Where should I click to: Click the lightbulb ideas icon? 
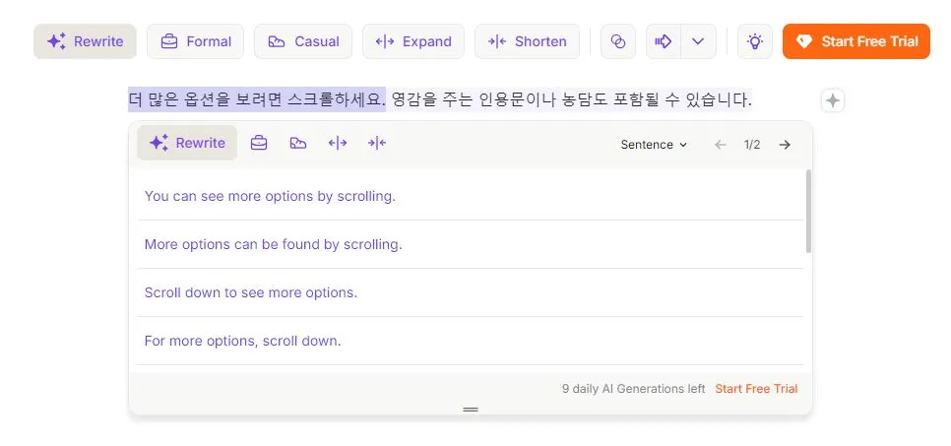pyautogui.click(x=754, y=41)
